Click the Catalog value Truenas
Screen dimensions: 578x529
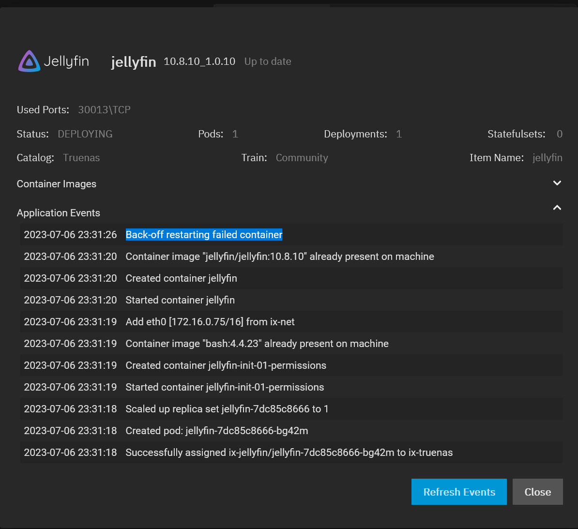[81, 158]
